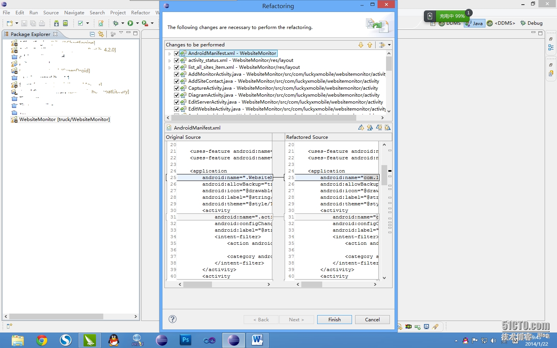Click the help question mark icon

point(173,319)
